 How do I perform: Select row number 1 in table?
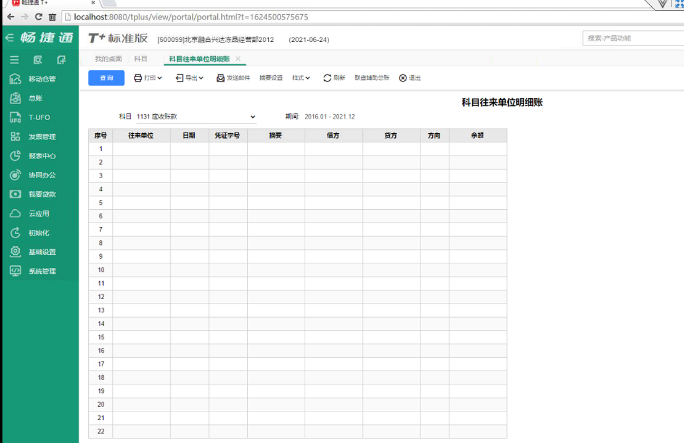click(101, 149)
